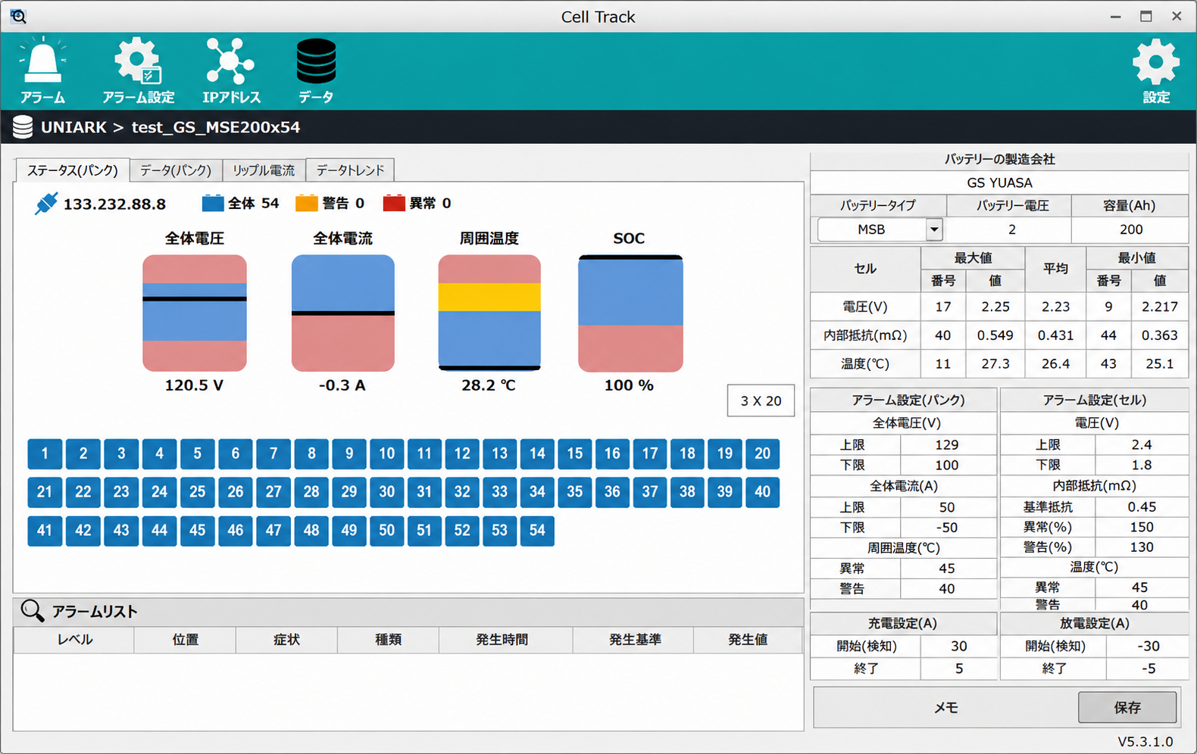Click average temperature value 26.4

[x=1055, y=363]
